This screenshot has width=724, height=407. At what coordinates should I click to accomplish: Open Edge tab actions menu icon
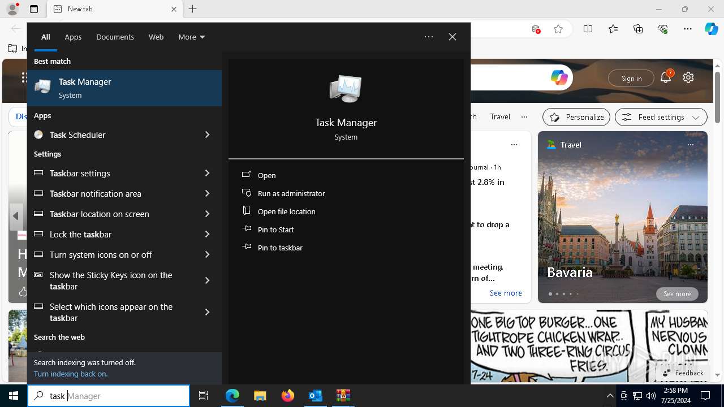click(34, 9)
